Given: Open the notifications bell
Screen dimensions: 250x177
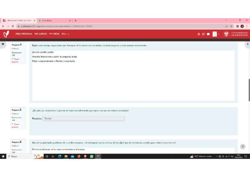Looking at the screenshot, I should tap(199, 34).
